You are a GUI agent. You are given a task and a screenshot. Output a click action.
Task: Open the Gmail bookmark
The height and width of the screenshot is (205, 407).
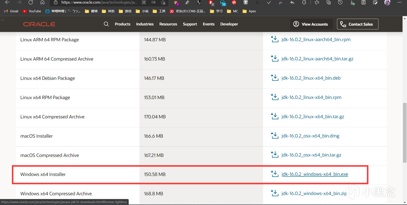pyautogui.click(x=11, y=11)
